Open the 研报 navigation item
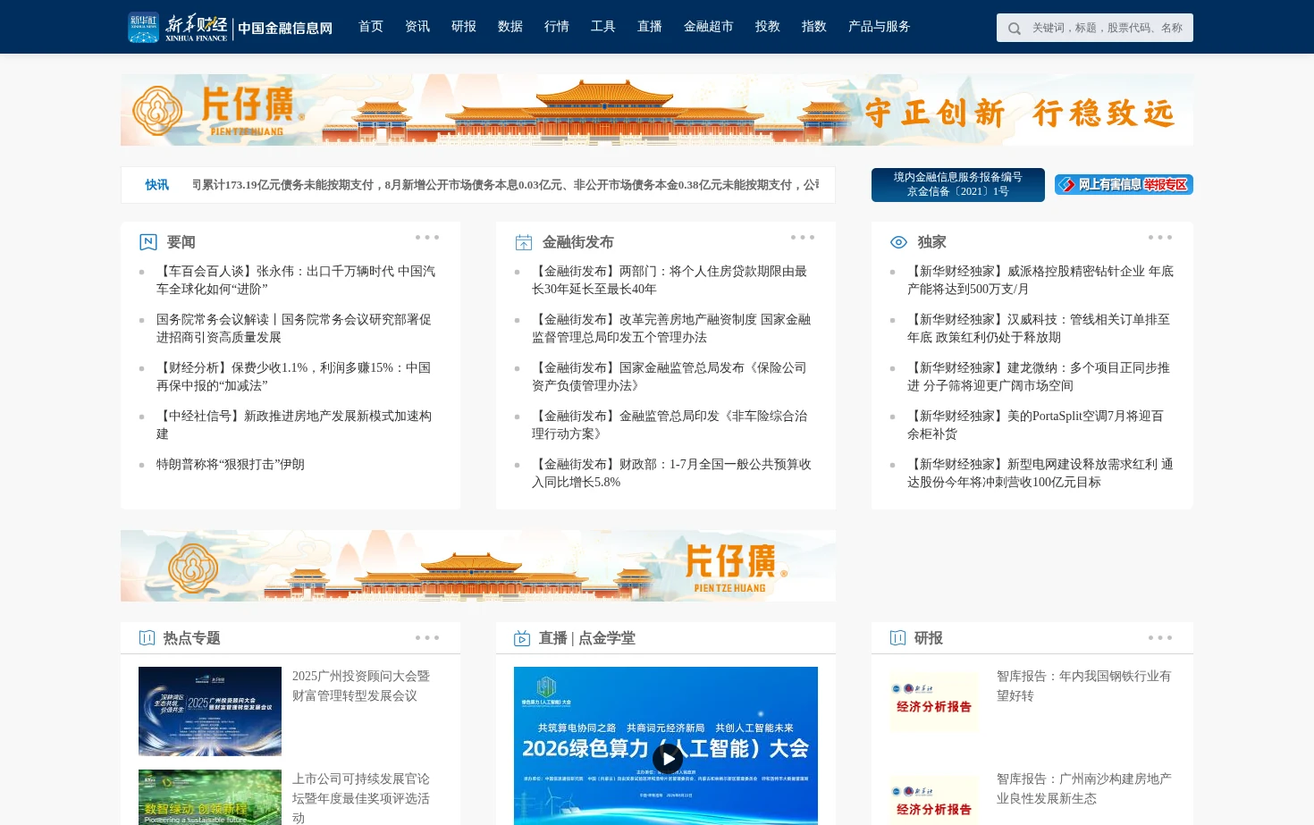The height and width of the screenshot is (825, 1314). [464, 27]
